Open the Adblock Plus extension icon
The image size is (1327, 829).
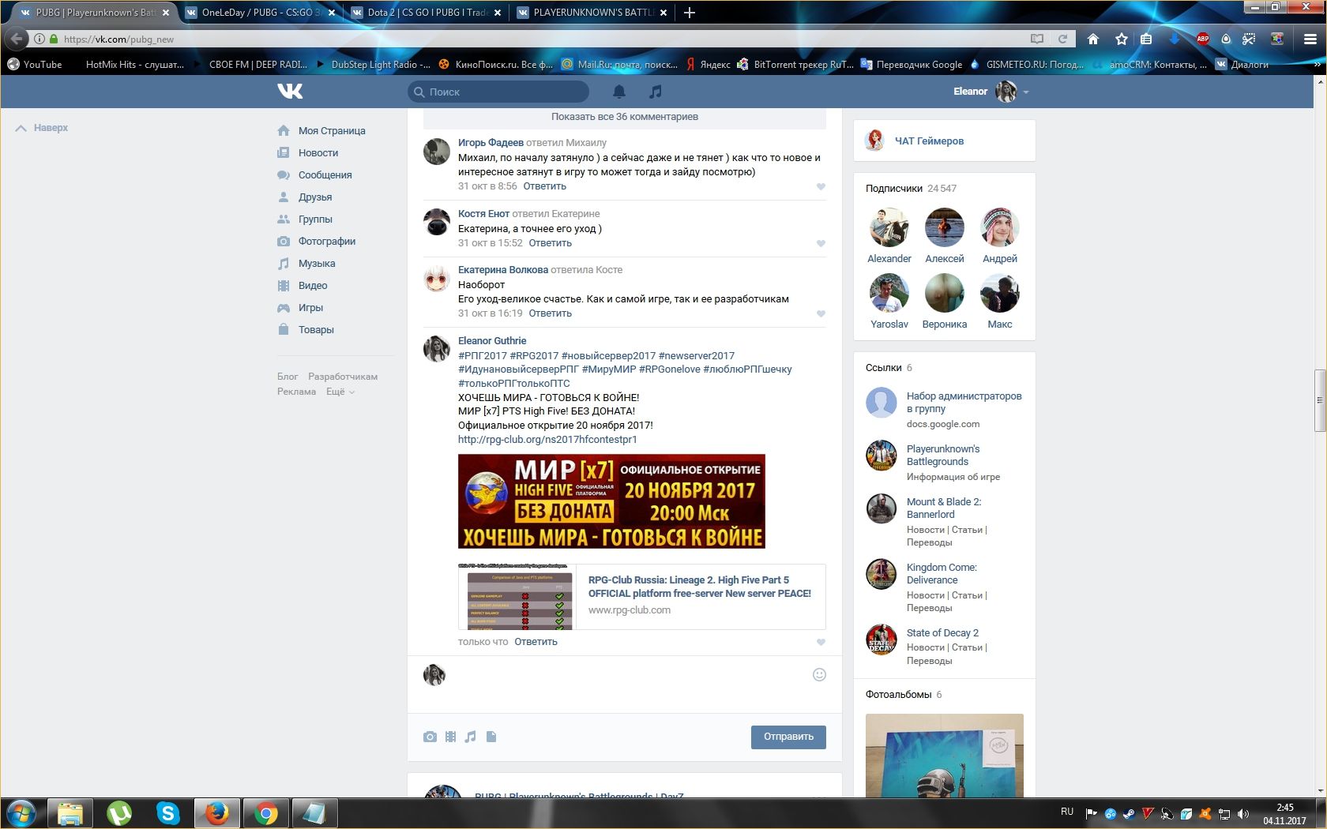pyautogui.click(x=1203, y=39)
